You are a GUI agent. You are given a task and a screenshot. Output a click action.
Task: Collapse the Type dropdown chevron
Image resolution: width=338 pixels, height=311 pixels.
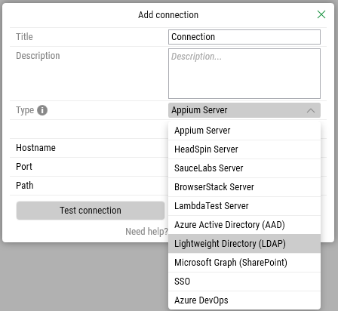311,110
